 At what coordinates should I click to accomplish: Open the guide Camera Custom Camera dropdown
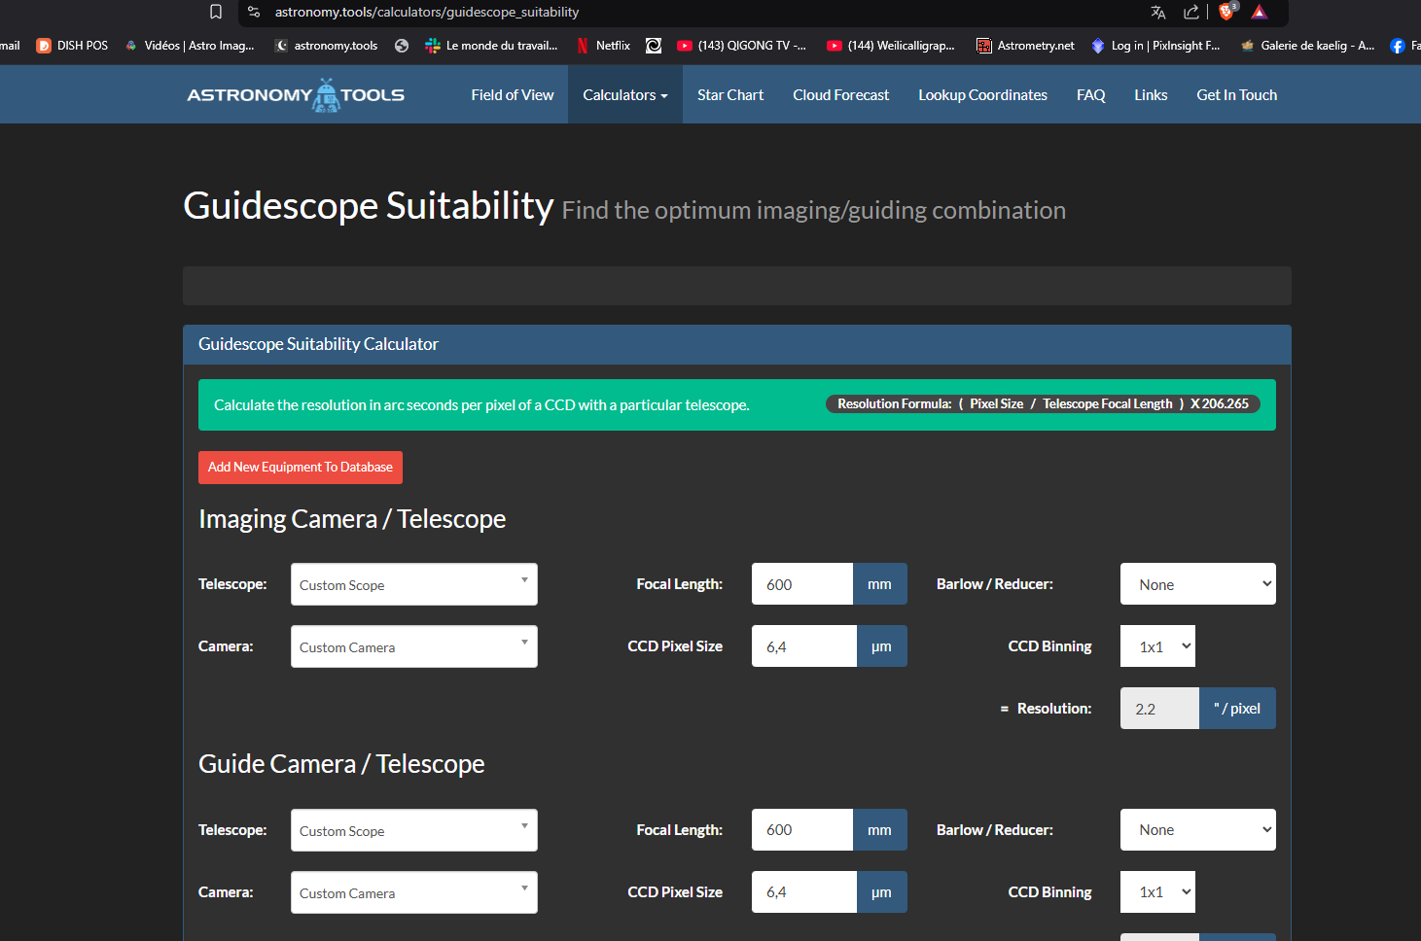coord(414,892)
